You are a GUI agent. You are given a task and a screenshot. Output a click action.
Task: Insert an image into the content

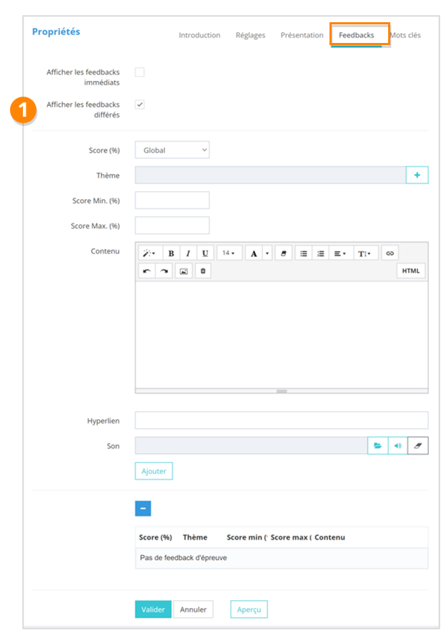point(184,271)
